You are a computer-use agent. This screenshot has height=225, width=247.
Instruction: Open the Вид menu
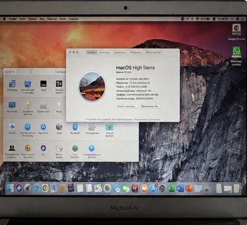pyautogui.click(x=42, y=19)
